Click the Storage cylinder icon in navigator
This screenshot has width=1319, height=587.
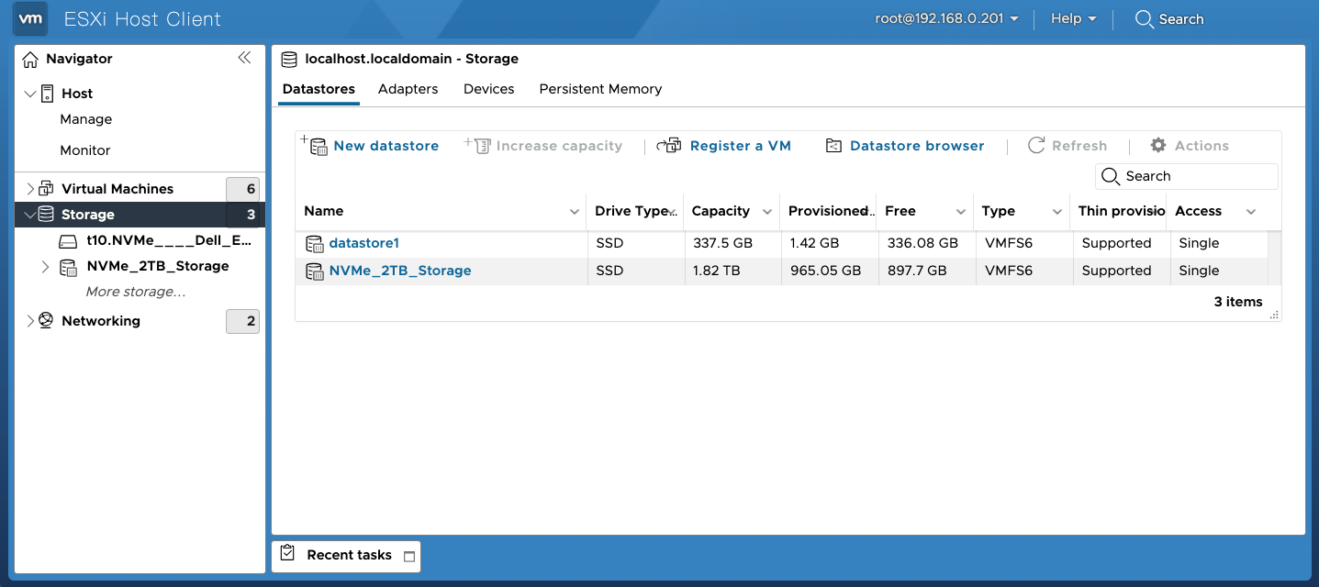pyautogui.click(x=46, y=215)
